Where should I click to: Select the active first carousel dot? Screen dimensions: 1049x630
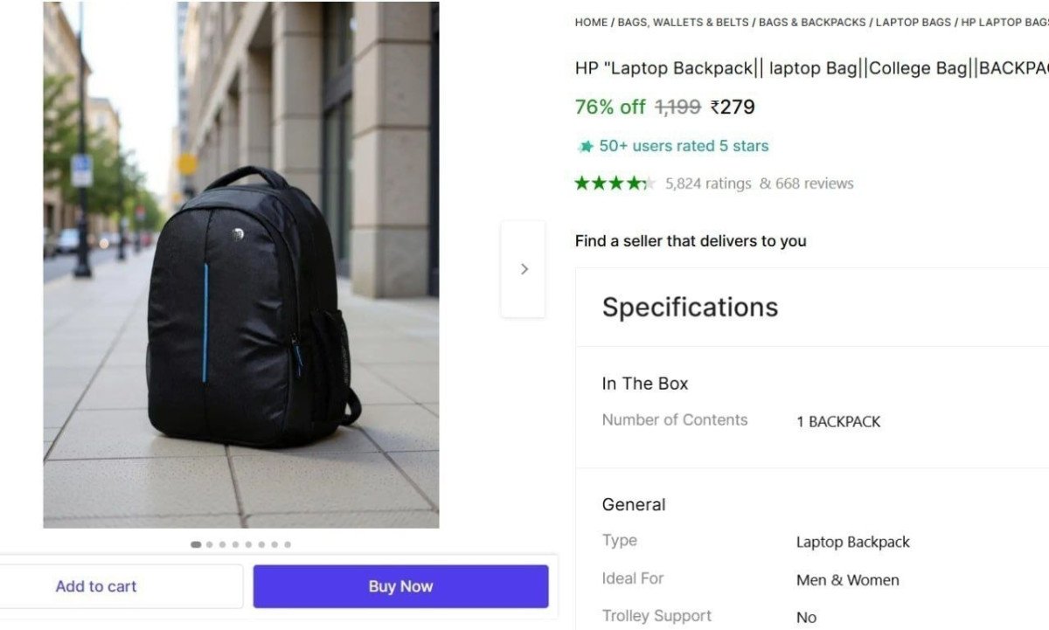point(196,543)
